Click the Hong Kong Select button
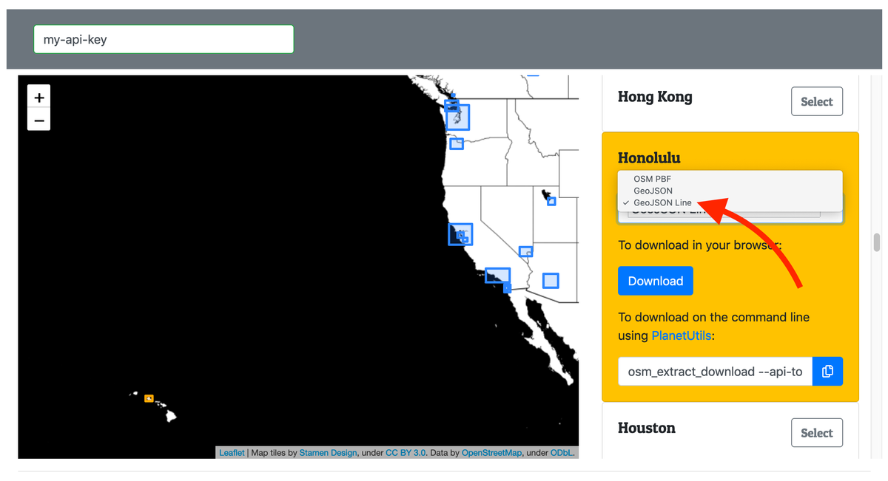The height and width of the screenshot is (481, 888). click(x=817, y=101)
